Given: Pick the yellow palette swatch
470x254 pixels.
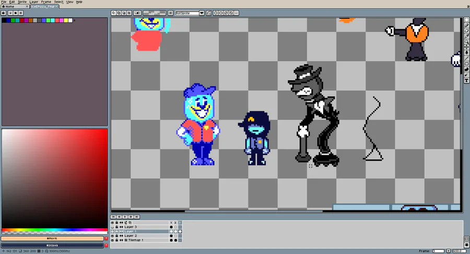Looking at the screenshot, I should pyautogui.click(x=66, y=20).
